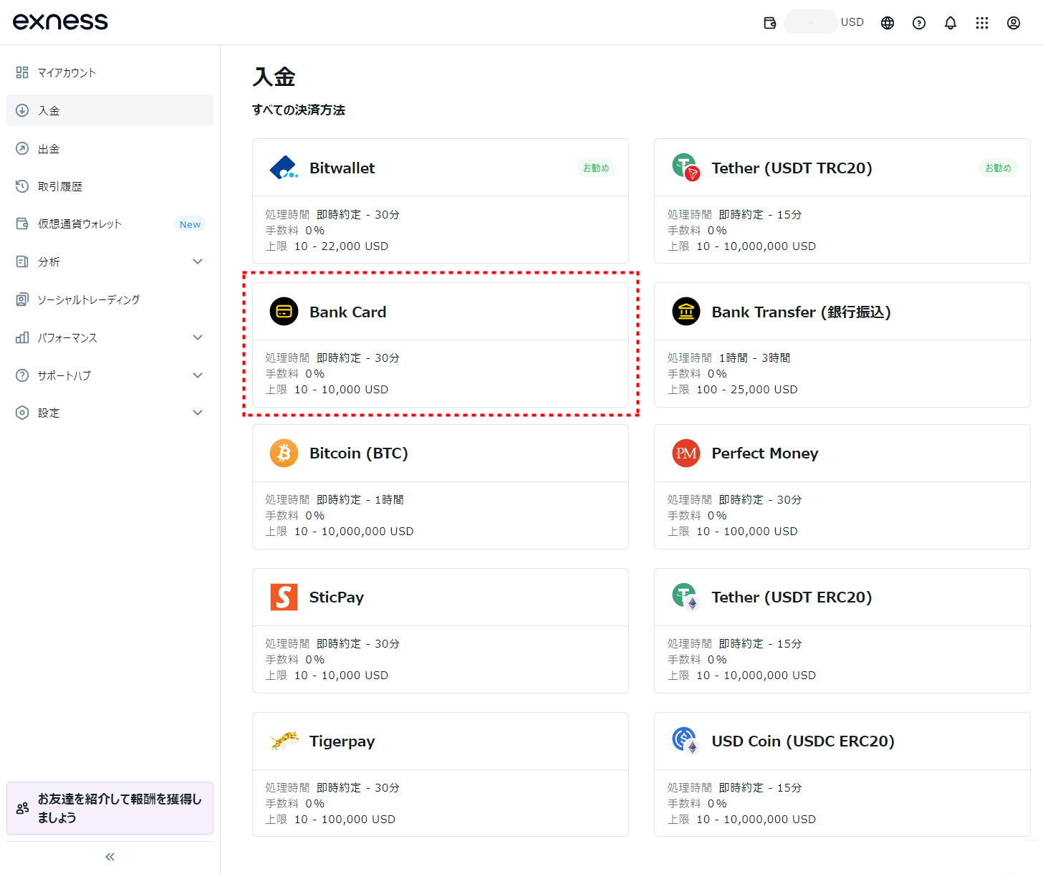Viewport: 1043px width, 874px height.
Task: Click Perfect Money limit 10 - 100,000 USD
Action: tap(747, 532)
